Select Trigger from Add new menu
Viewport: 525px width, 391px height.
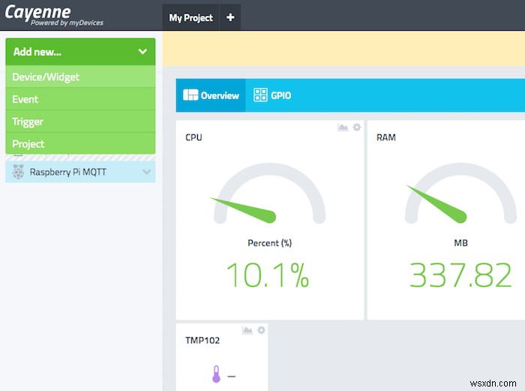pyautogui.click(x=80, y=122)
